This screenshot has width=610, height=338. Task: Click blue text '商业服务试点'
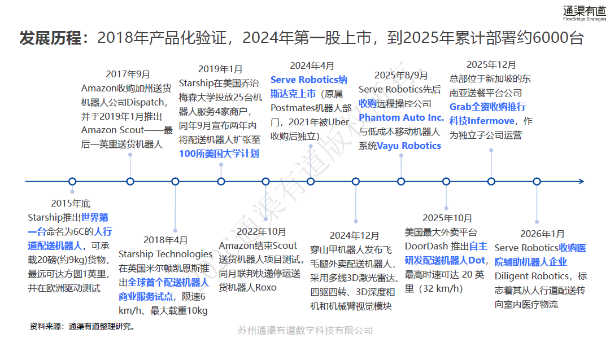[x=146, y=296]
